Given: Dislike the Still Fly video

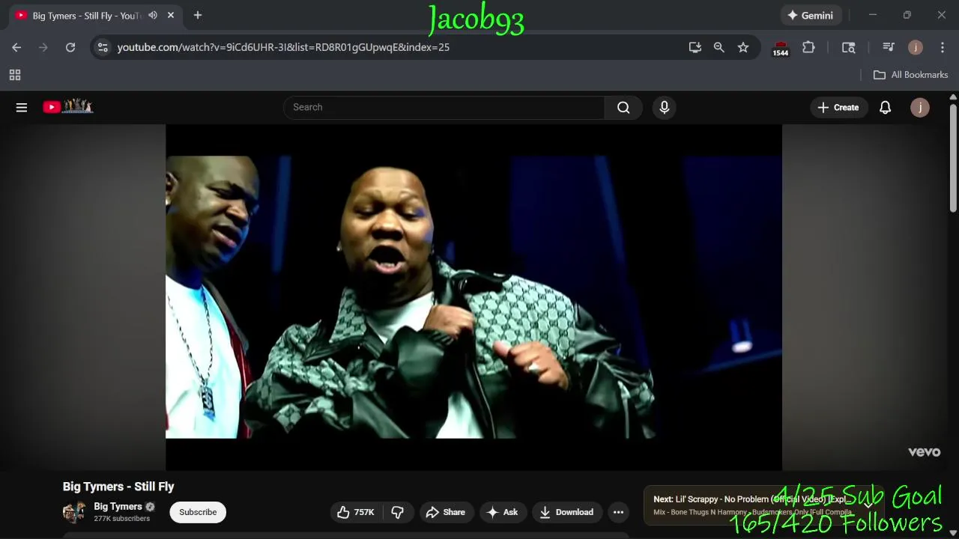Looking at the screenshot, I should coord(398,512).
